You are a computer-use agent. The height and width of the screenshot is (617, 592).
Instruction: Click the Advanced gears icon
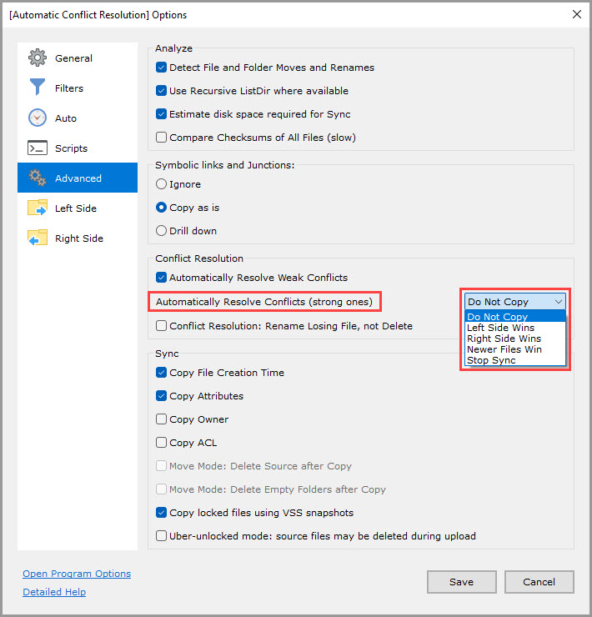pyautogui.click(x=38, y=178)
